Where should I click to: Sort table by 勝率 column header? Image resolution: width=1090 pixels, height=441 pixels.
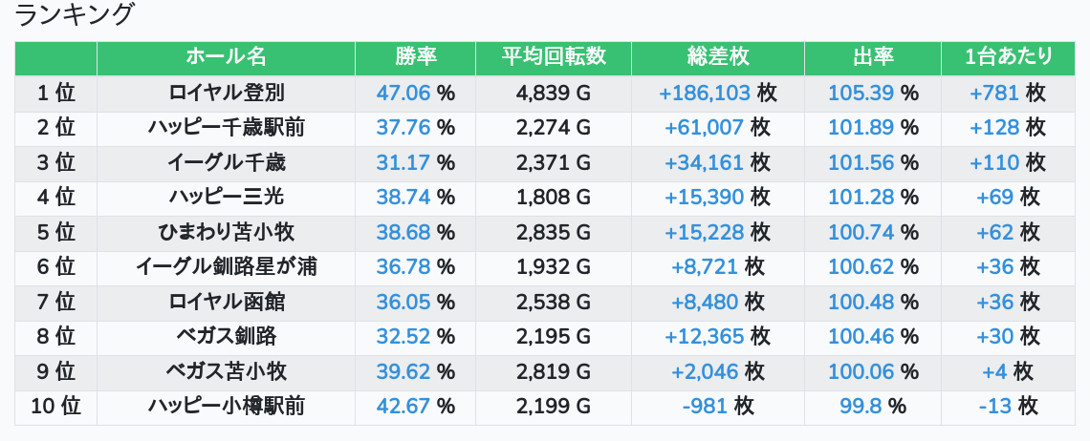[x=415, y=57]
